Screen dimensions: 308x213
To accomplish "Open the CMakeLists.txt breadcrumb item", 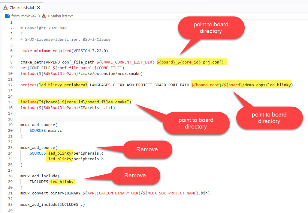I will 60,16.
